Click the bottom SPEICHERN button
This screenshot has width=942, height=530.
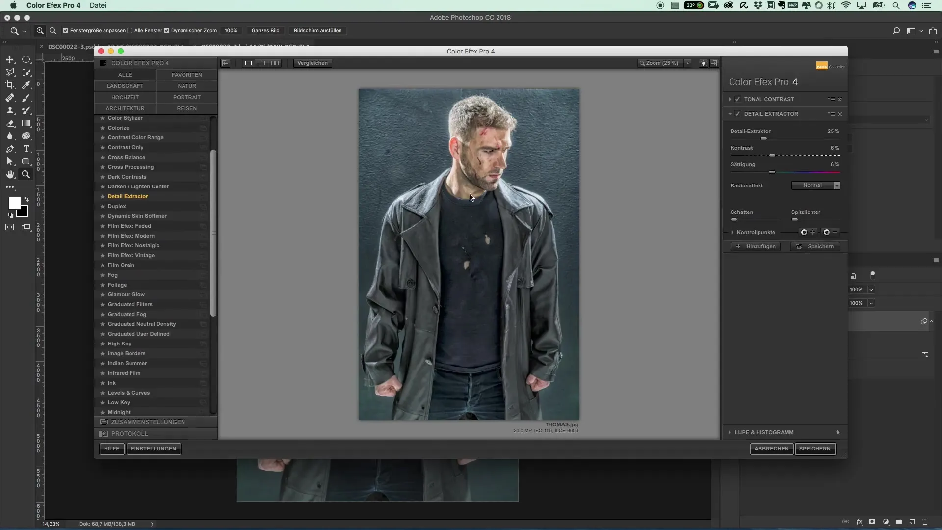tap(815, 449)
